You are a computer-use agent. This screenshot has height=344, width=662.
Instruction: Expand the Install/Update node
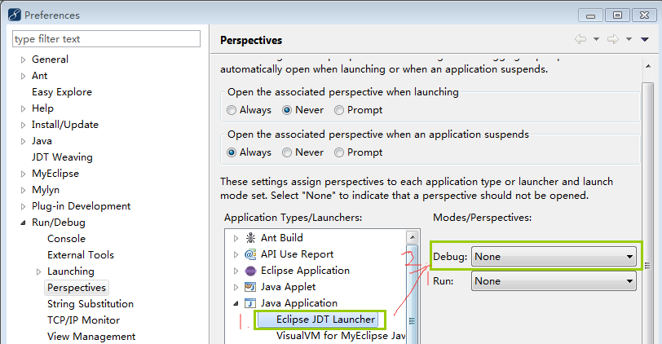[x=23, y=126]
